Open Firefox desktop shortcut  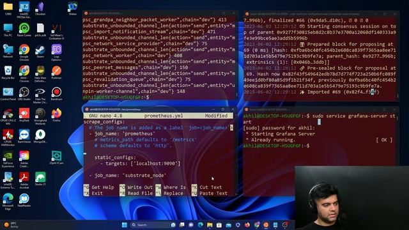tap(56, 115)
